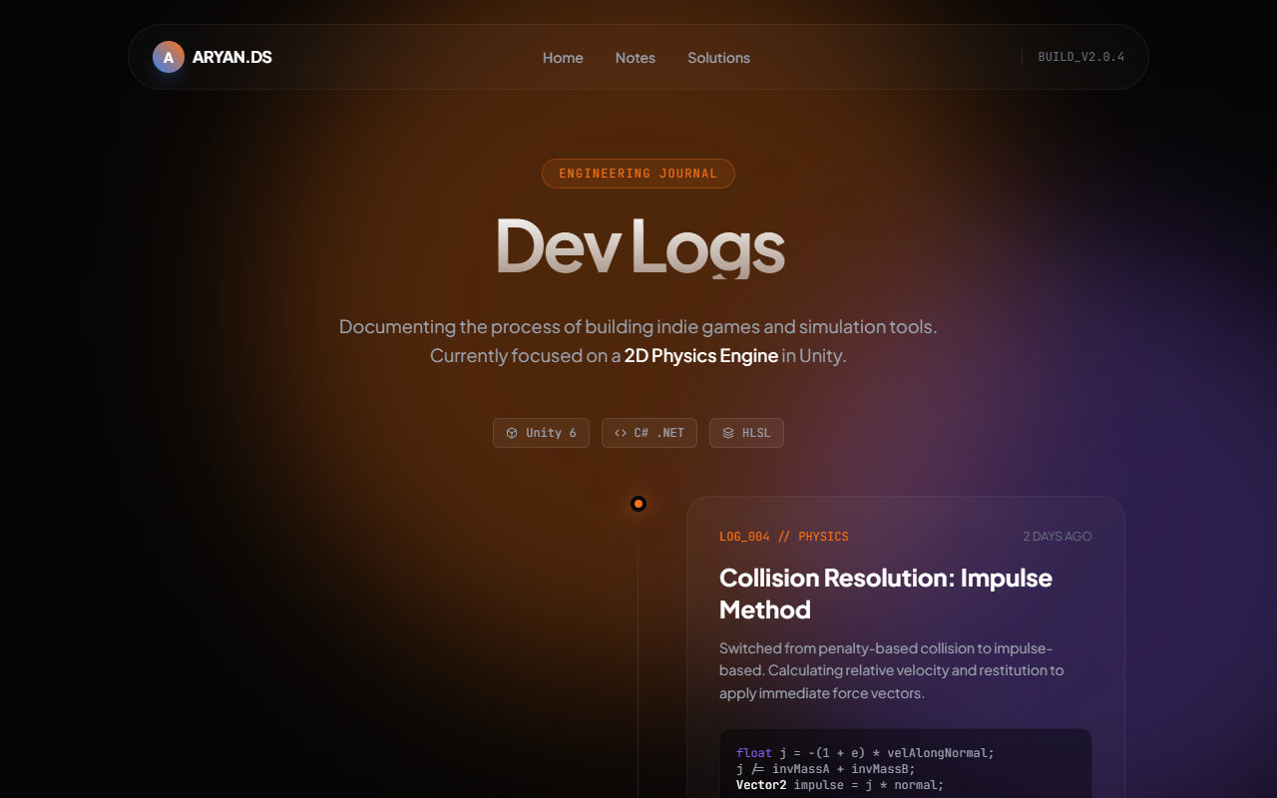Screen dimensions: 1277x798
Task: Click the orange timeline marker dot
Action: tap(638, 504)
